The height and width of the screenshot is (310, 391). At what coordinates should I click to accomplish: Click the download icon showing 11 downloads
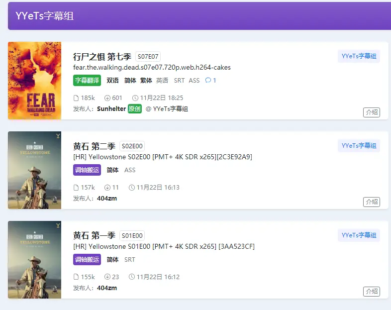[x=107, y=188]
